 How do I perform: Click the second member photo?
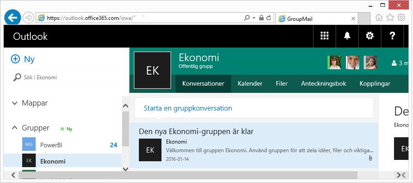tap(352, 63)
